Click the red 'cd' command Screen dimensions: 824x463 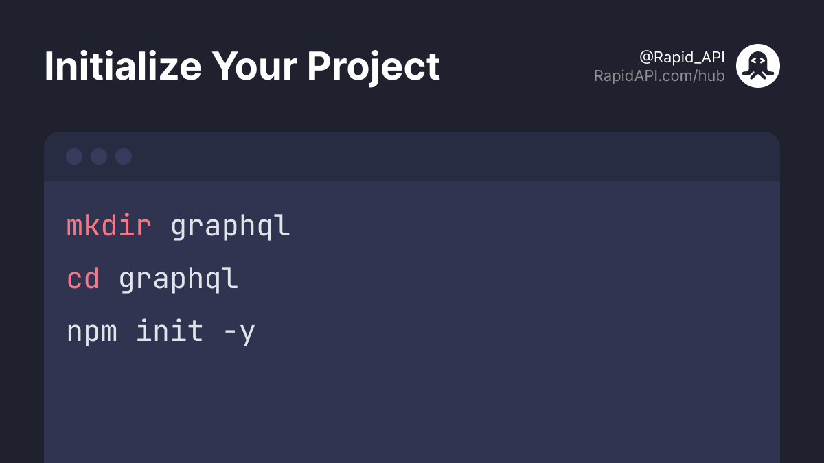click(83, 278)
